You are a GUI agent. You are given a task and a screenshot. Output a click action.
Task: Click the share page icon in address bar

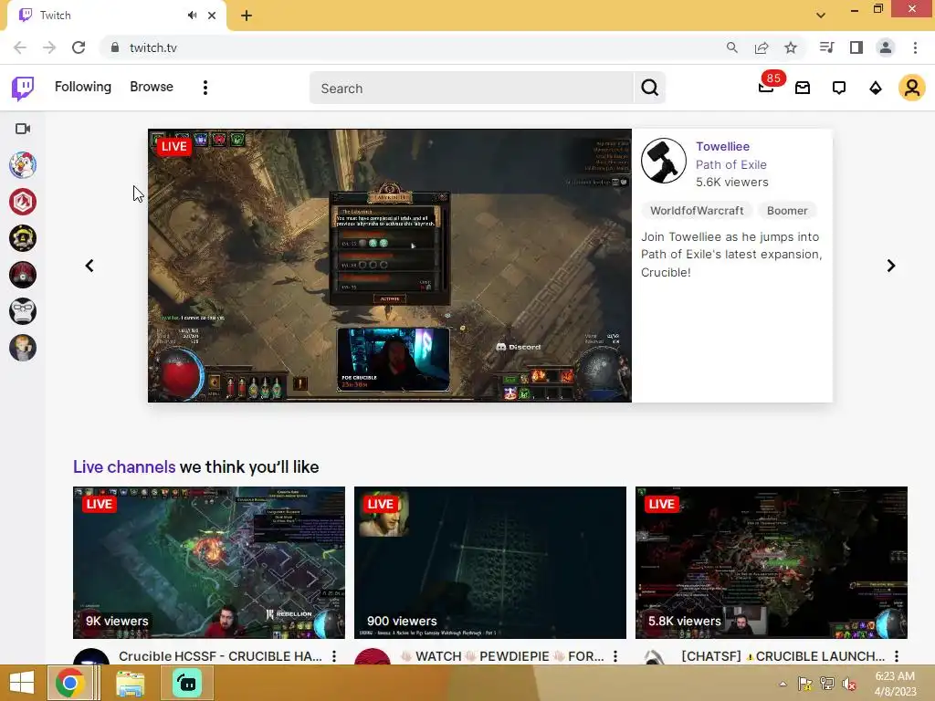762,47
